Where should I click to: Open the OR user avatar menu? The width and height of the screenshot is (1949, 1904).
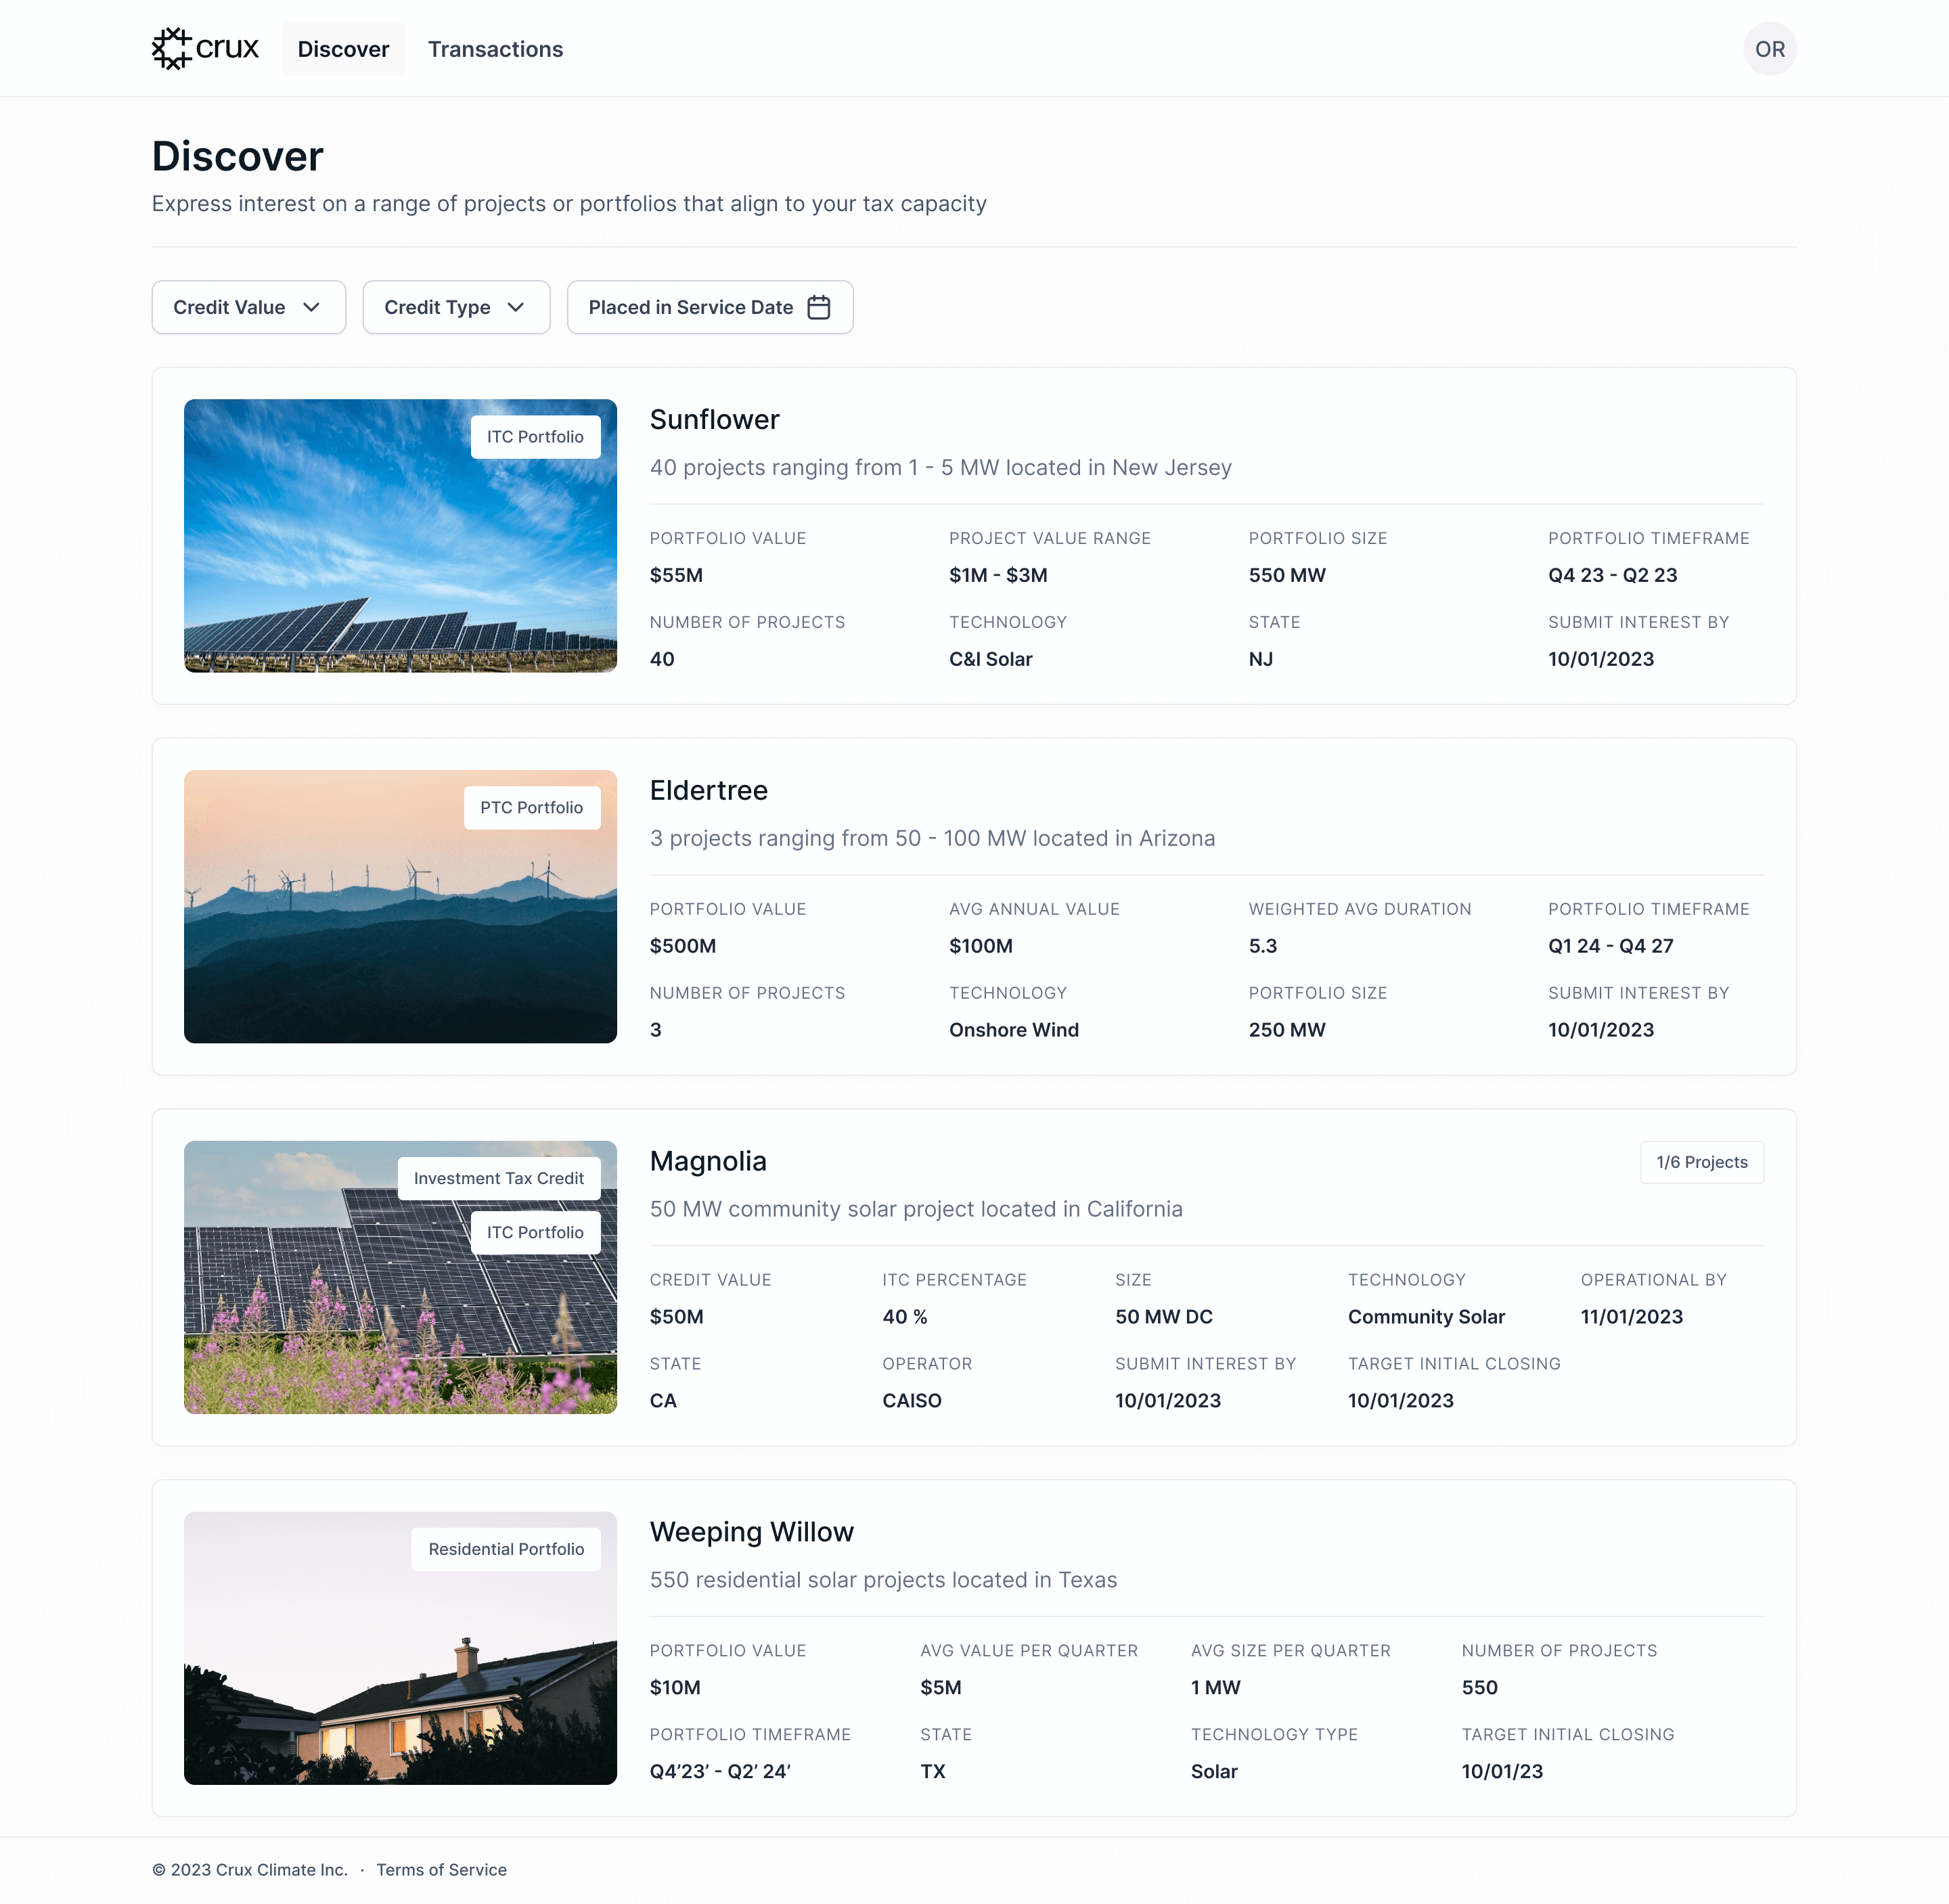tap(1768, 49)
